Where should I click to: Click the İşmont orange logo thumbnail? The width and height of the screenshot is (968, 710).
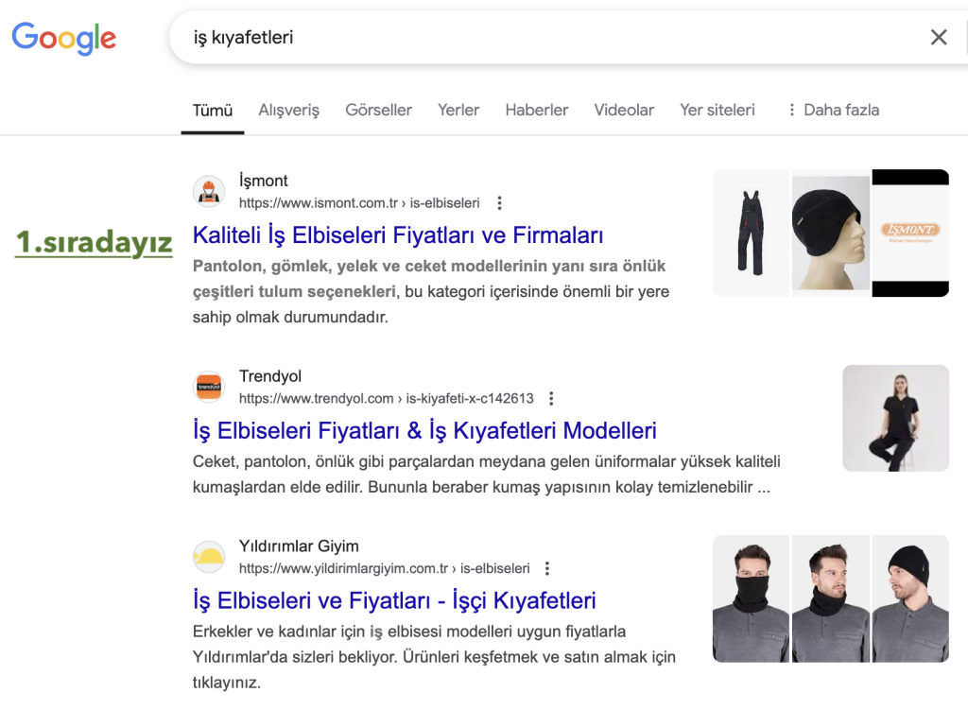(910, 233)
